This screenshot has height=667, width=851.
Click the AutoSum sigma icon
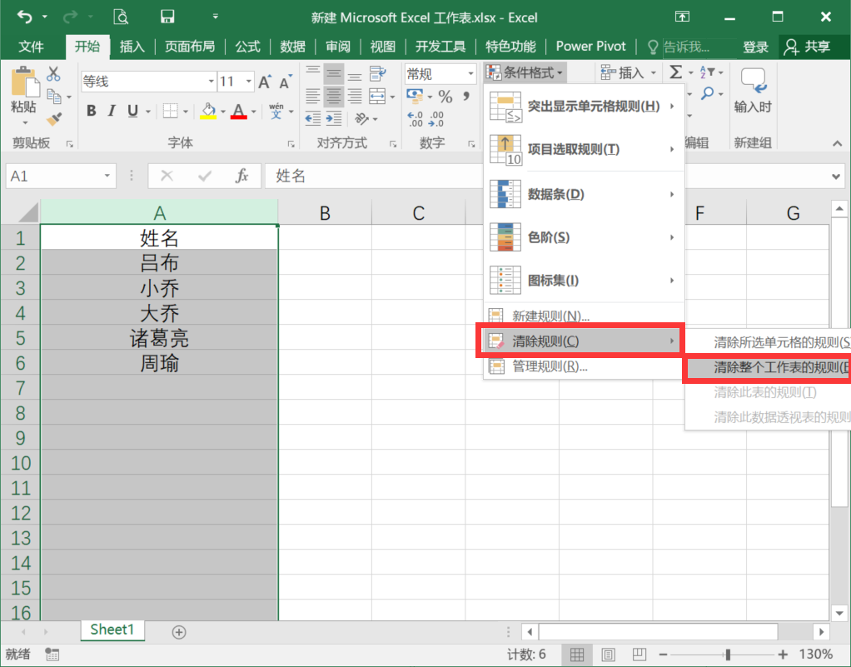click(675, 72)
